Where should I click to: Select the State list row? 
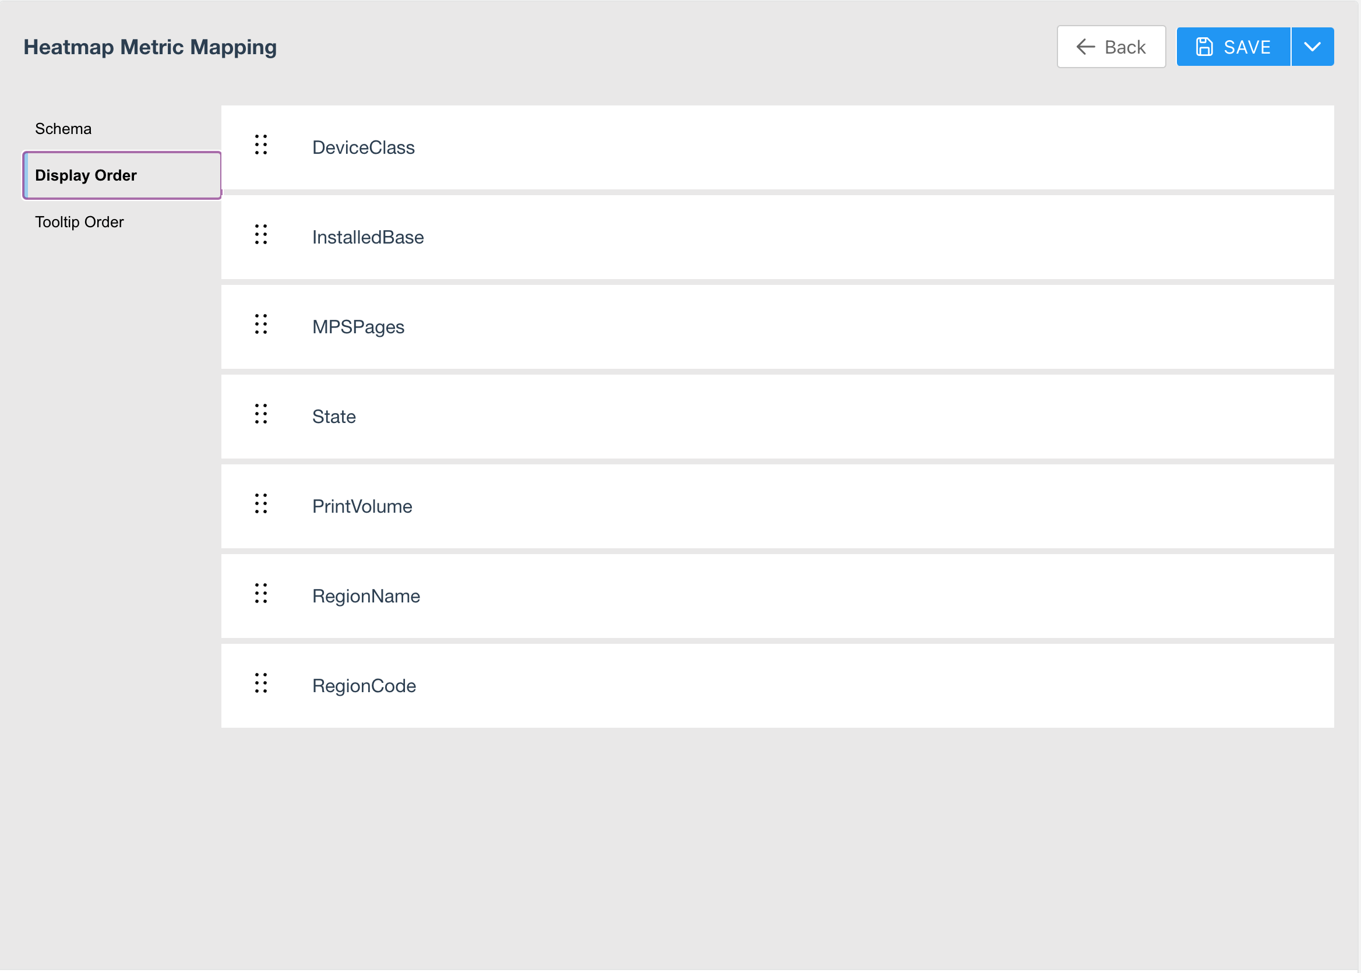click(777, 417)
